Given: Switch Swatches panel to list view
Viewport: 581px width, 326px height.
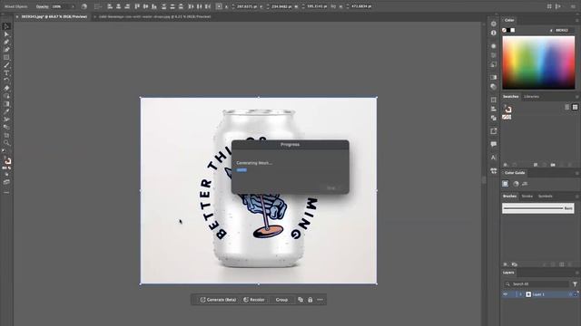Looking at the screenshot, I should coord(566,107).
